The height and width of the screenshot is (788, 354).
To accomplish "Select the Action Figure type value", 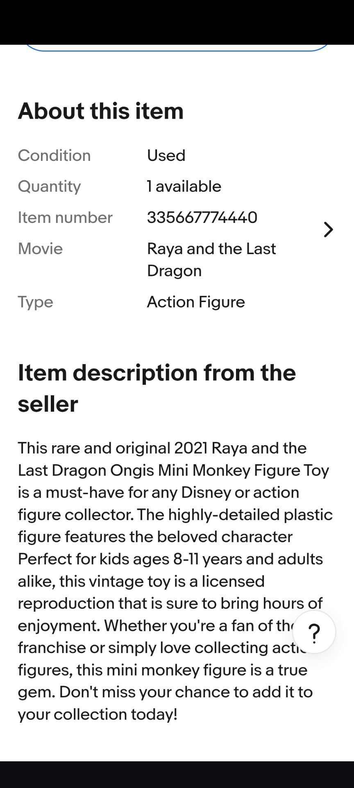I will coord(196,302).
